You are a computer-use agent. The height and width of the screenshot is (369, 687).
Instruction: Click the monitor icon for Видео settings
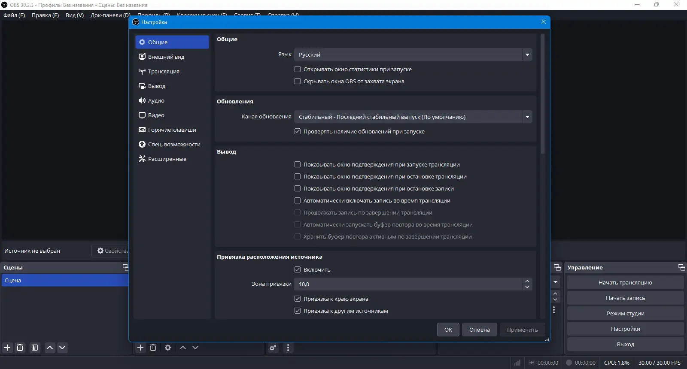coord(142,115)
